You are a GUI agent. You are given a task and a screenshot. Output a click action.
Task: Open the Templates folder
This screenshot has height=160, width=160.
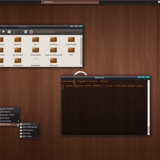click(x=18, y=62)
